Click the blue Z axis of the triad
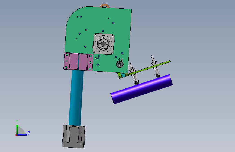Screen dimensions: 235x152 (x=22, y=135)
